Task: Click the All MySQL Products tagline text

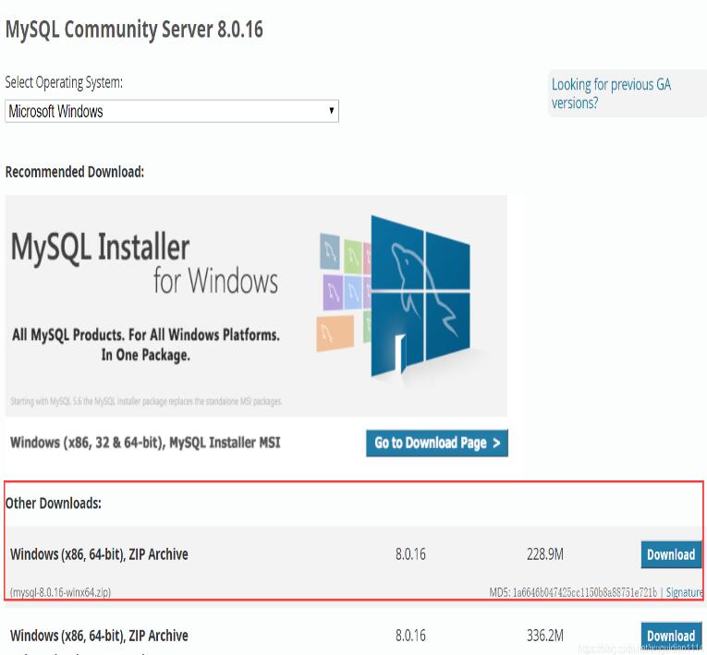Action: (146, 345)
